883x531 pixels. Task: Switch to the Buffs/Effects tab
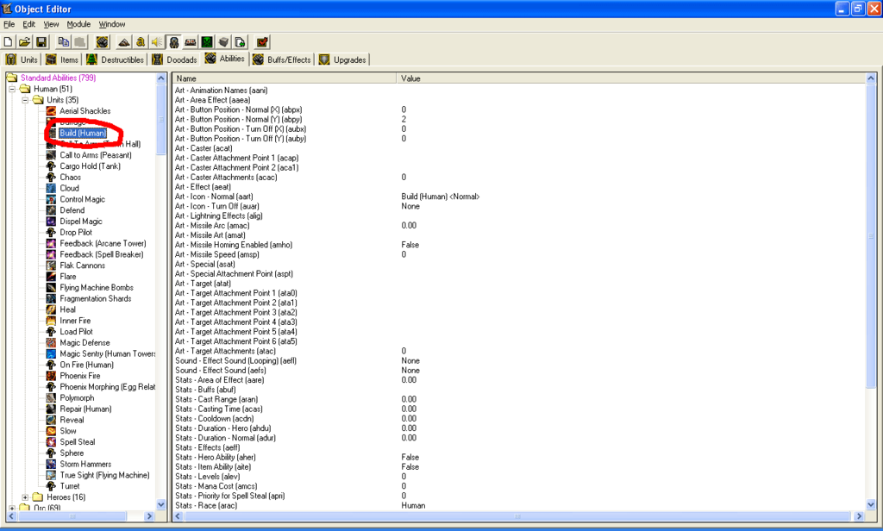[282, 59]
